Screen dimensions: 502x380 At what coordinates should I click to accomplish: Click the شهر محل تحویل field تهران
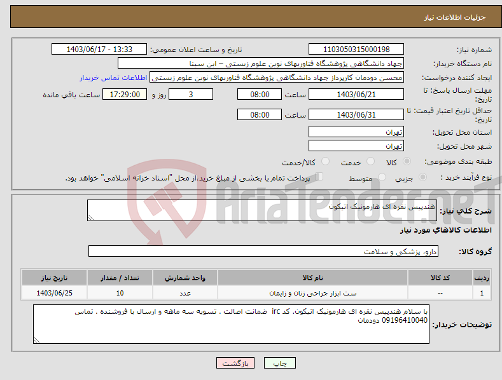356,146
